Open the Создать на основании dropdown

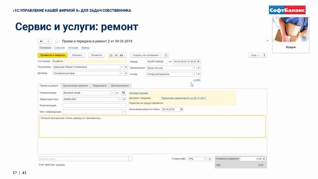(146, 55)
